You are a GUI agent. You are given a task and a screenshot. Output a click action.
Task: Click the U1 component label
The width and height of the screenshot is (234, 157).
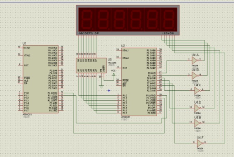[x=25, y=43]
